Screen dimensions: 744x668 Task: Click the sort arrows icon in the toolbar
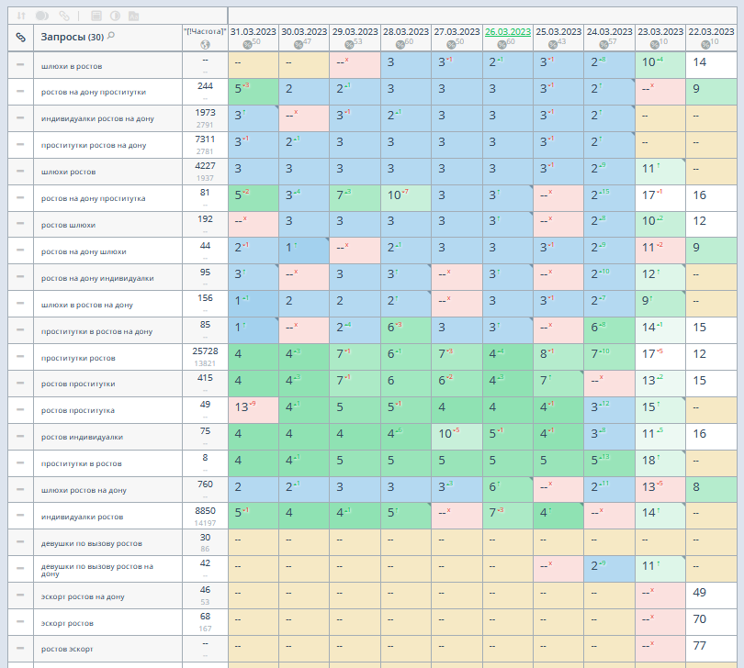pos(20,16)
